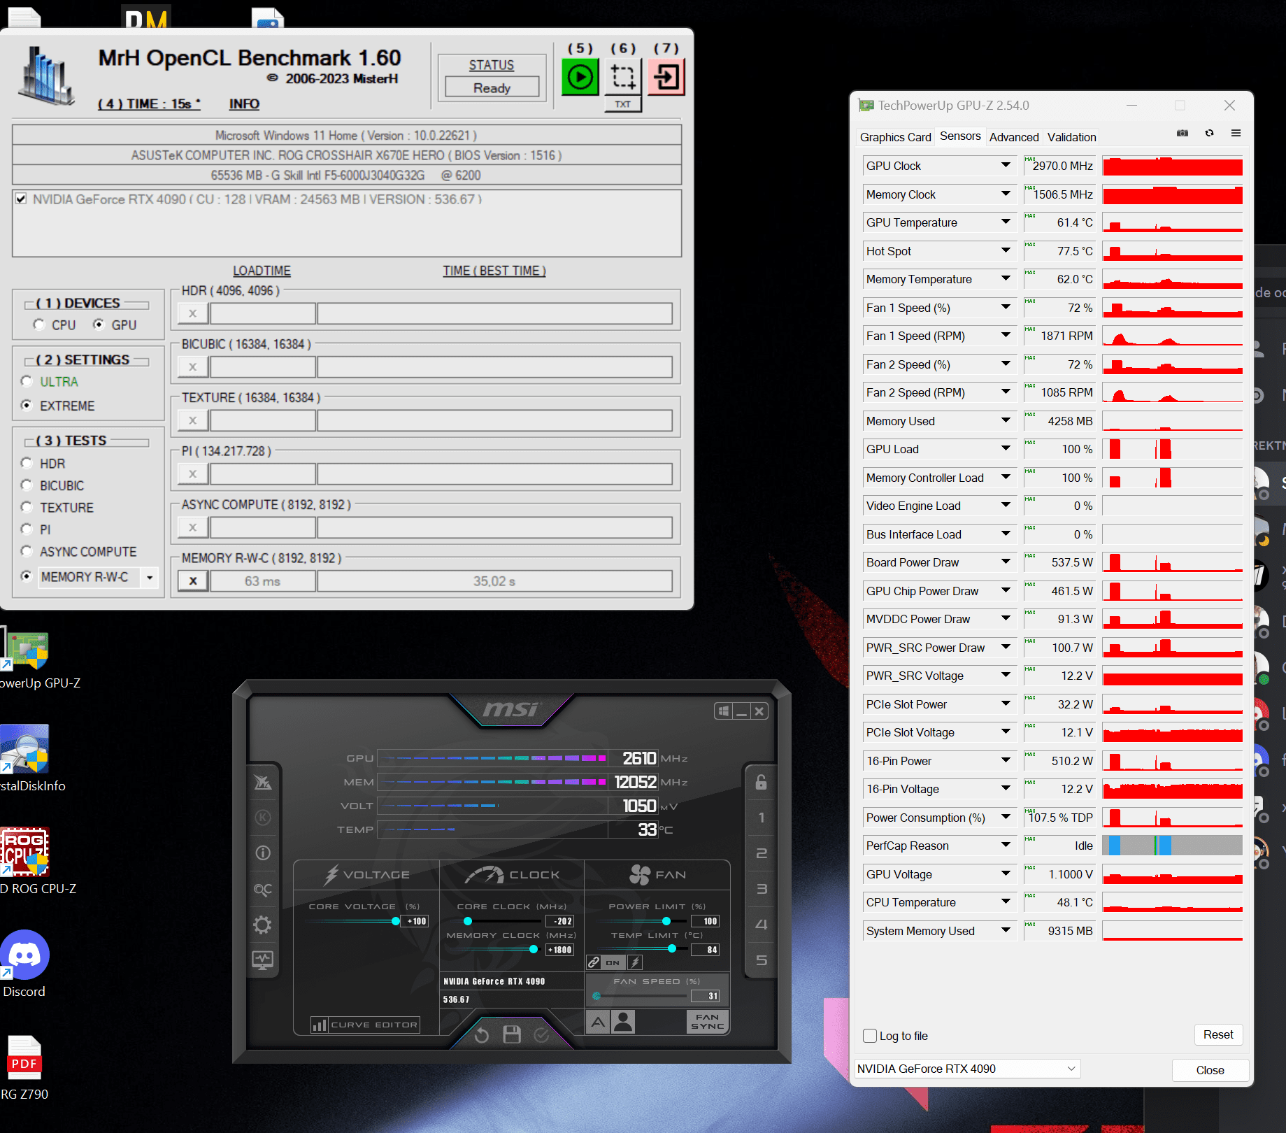The width and height of the screenshot is (1286, 1133).
Task: Toggle Afterburner power-temp link icon
Action: 594,962
